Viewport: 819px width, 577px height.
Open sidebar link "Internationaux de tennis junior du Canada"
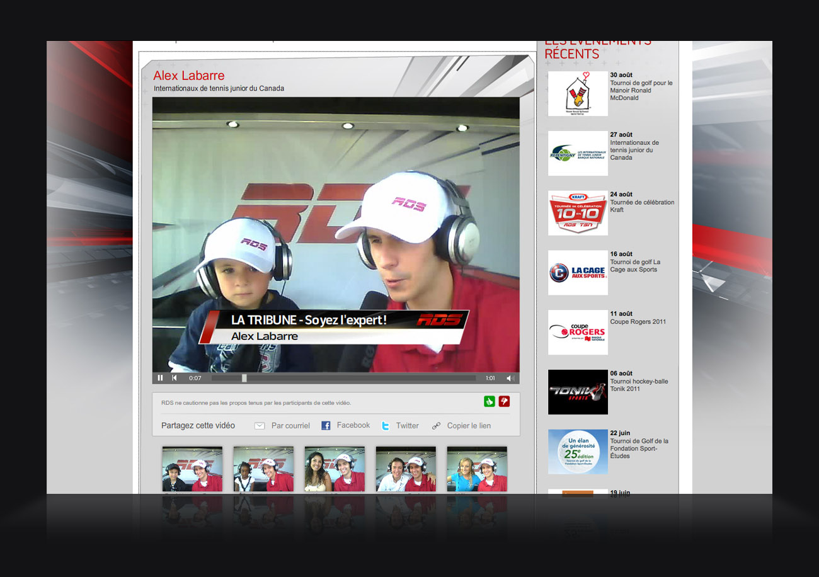click(634, 150)
